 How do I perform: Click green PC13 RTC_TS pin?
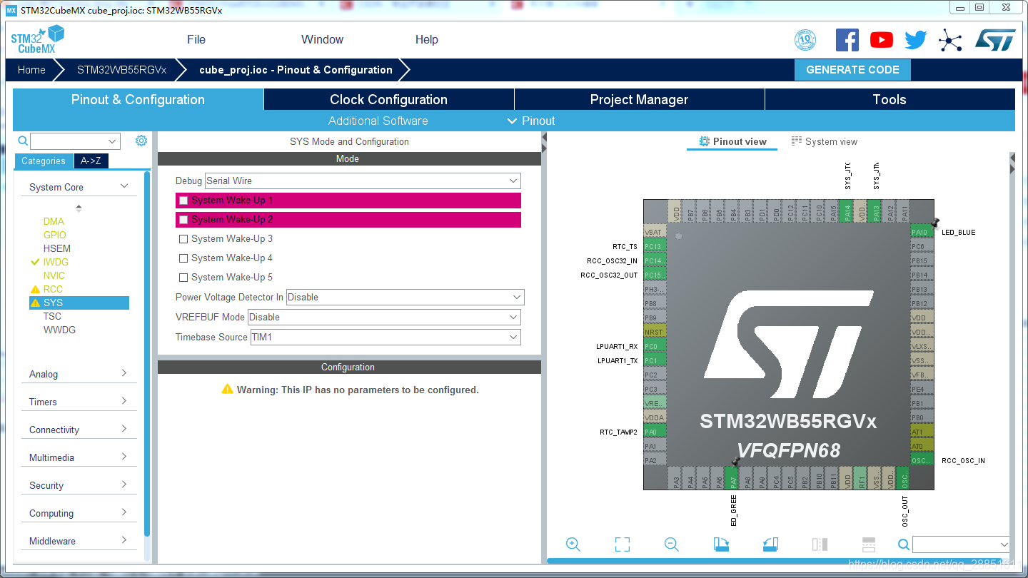coord(655,246)
